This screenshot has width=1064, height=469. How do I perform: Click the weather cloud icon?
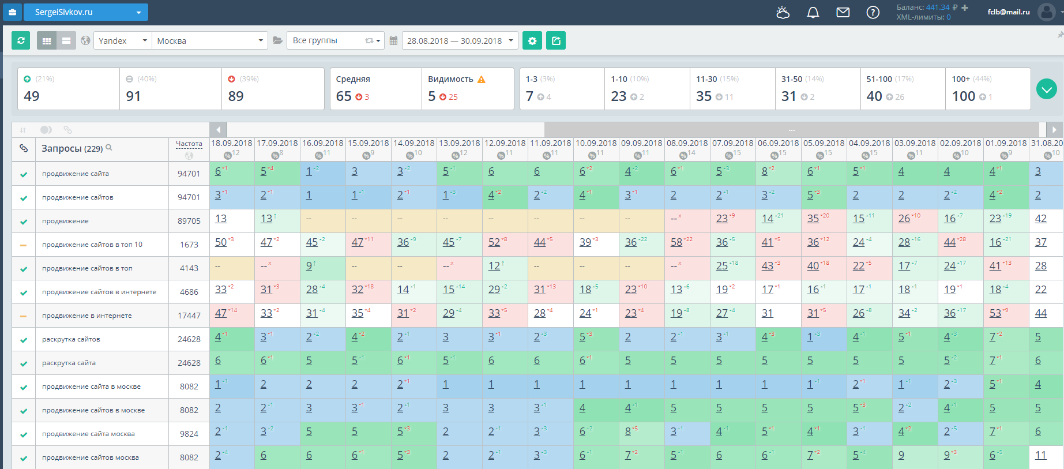click(783, 12)
